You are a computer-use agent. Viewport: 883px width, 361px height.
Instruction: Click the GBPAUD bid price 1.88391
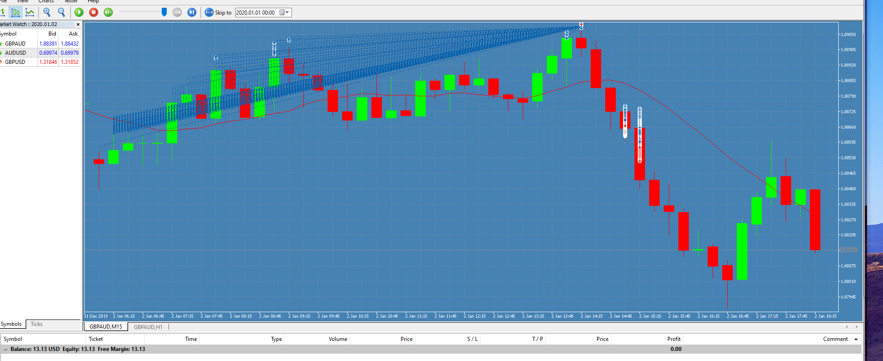(x=48, y=44)
